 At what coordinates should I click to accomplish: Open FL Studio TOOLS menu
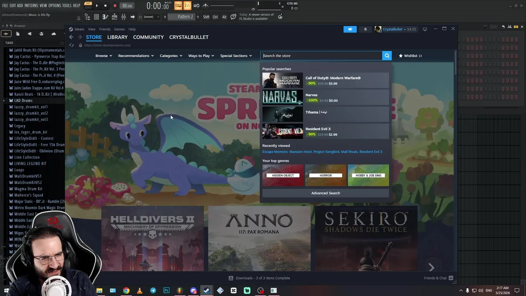point(67,5)
